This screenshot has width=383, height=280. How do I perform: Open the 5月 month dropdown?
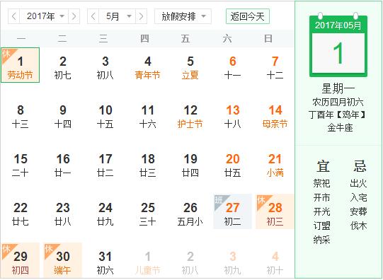[x=118, y=16]
